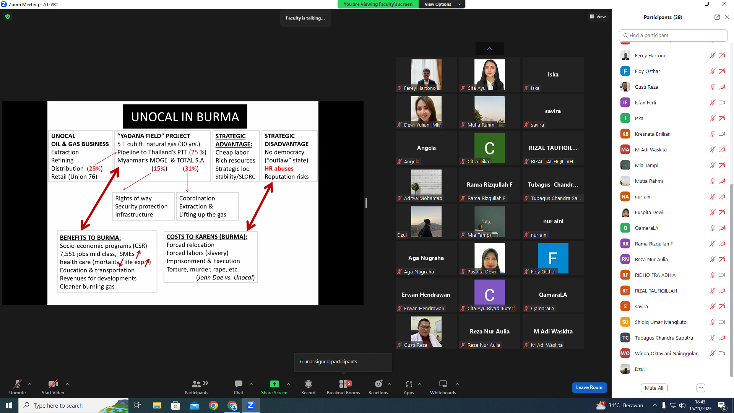
Task: Open the Whiteboards icon
Action: [443, 384]
